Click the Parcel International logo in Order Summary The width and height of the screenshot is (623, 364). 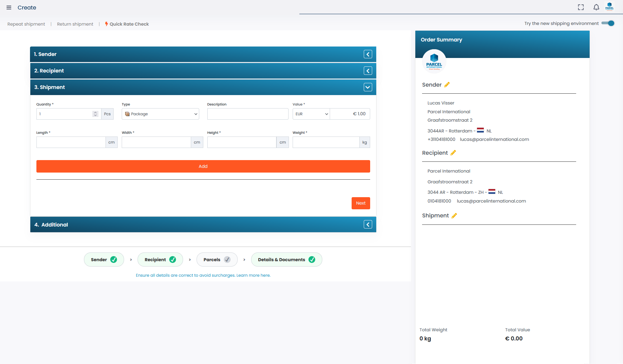[434, 62]
